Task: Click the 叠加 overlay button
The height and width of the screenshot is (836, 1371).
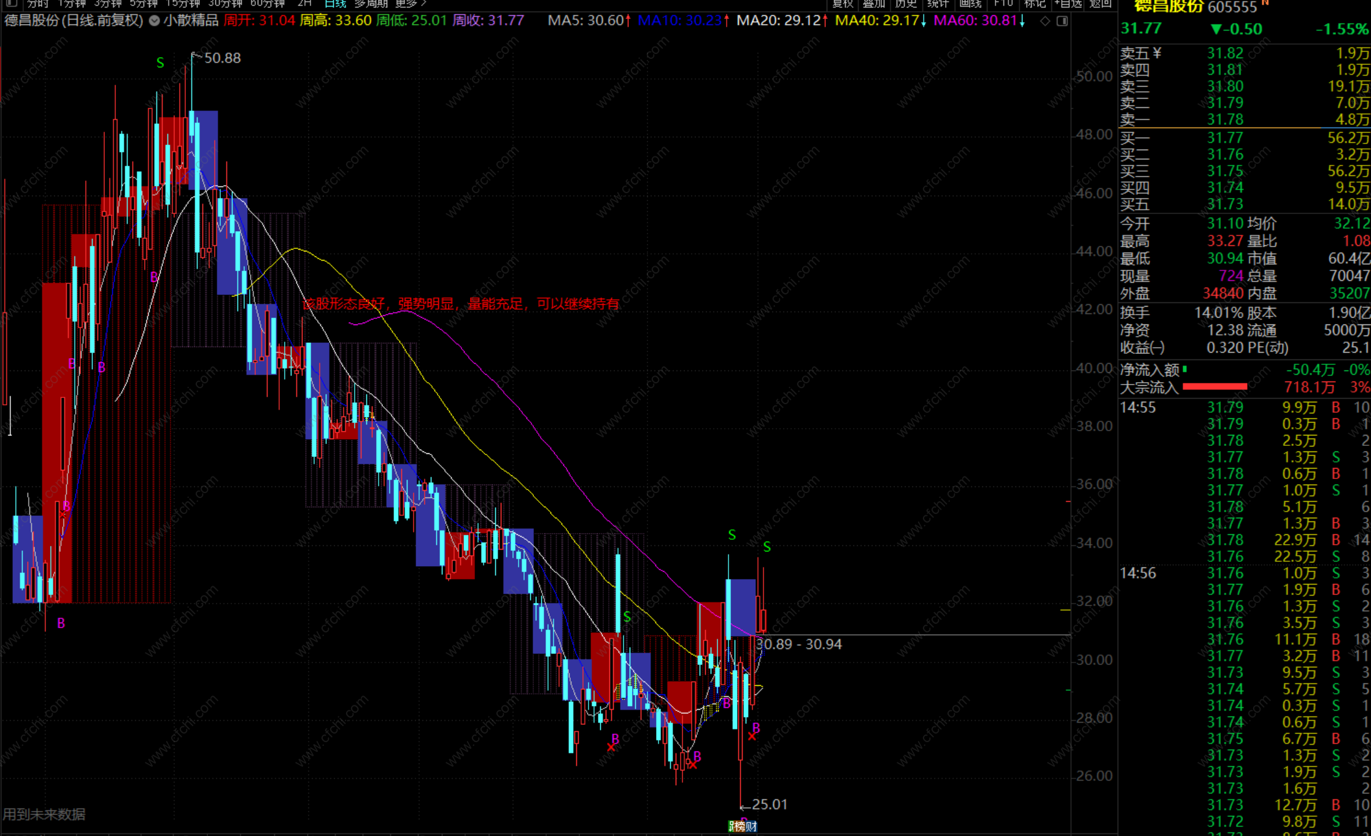Action: (874, 4)
